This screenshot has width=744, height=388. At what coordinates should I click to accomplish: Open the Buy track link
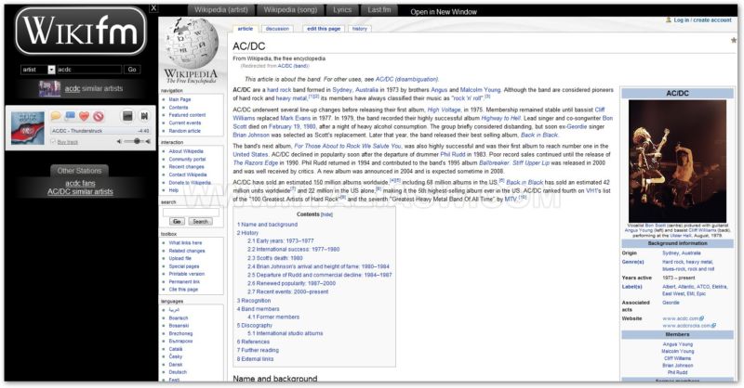click(67, 142)
